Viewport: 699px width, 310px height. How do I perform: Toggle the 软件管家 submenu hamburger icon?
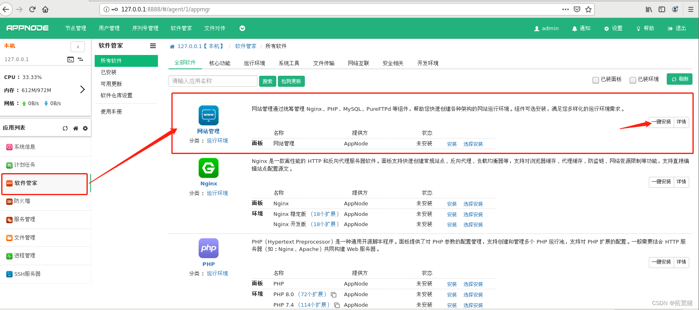click(x=153, y=46)
